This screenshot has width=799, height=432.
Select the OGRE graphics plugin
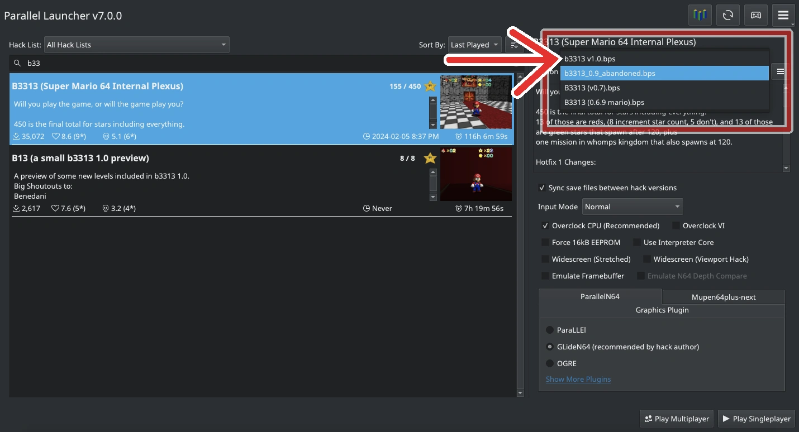pos(550,363)
